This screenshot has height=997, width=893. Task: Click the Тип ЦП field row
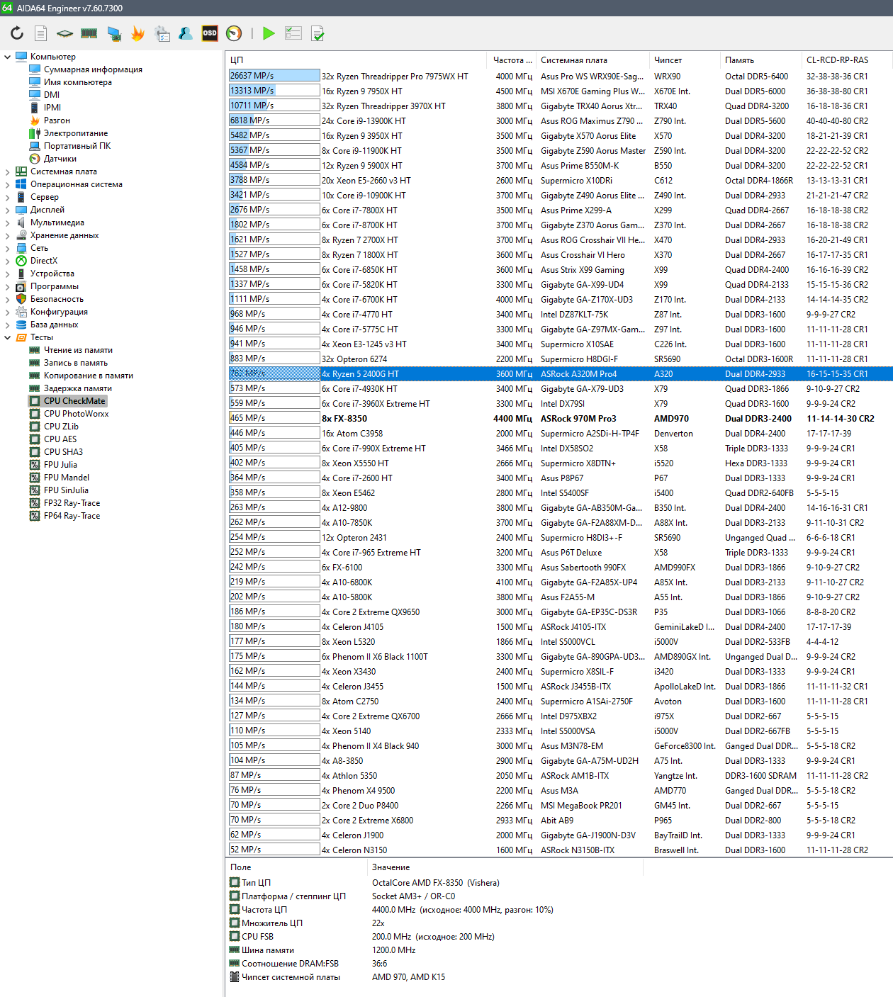pos(434,883)
